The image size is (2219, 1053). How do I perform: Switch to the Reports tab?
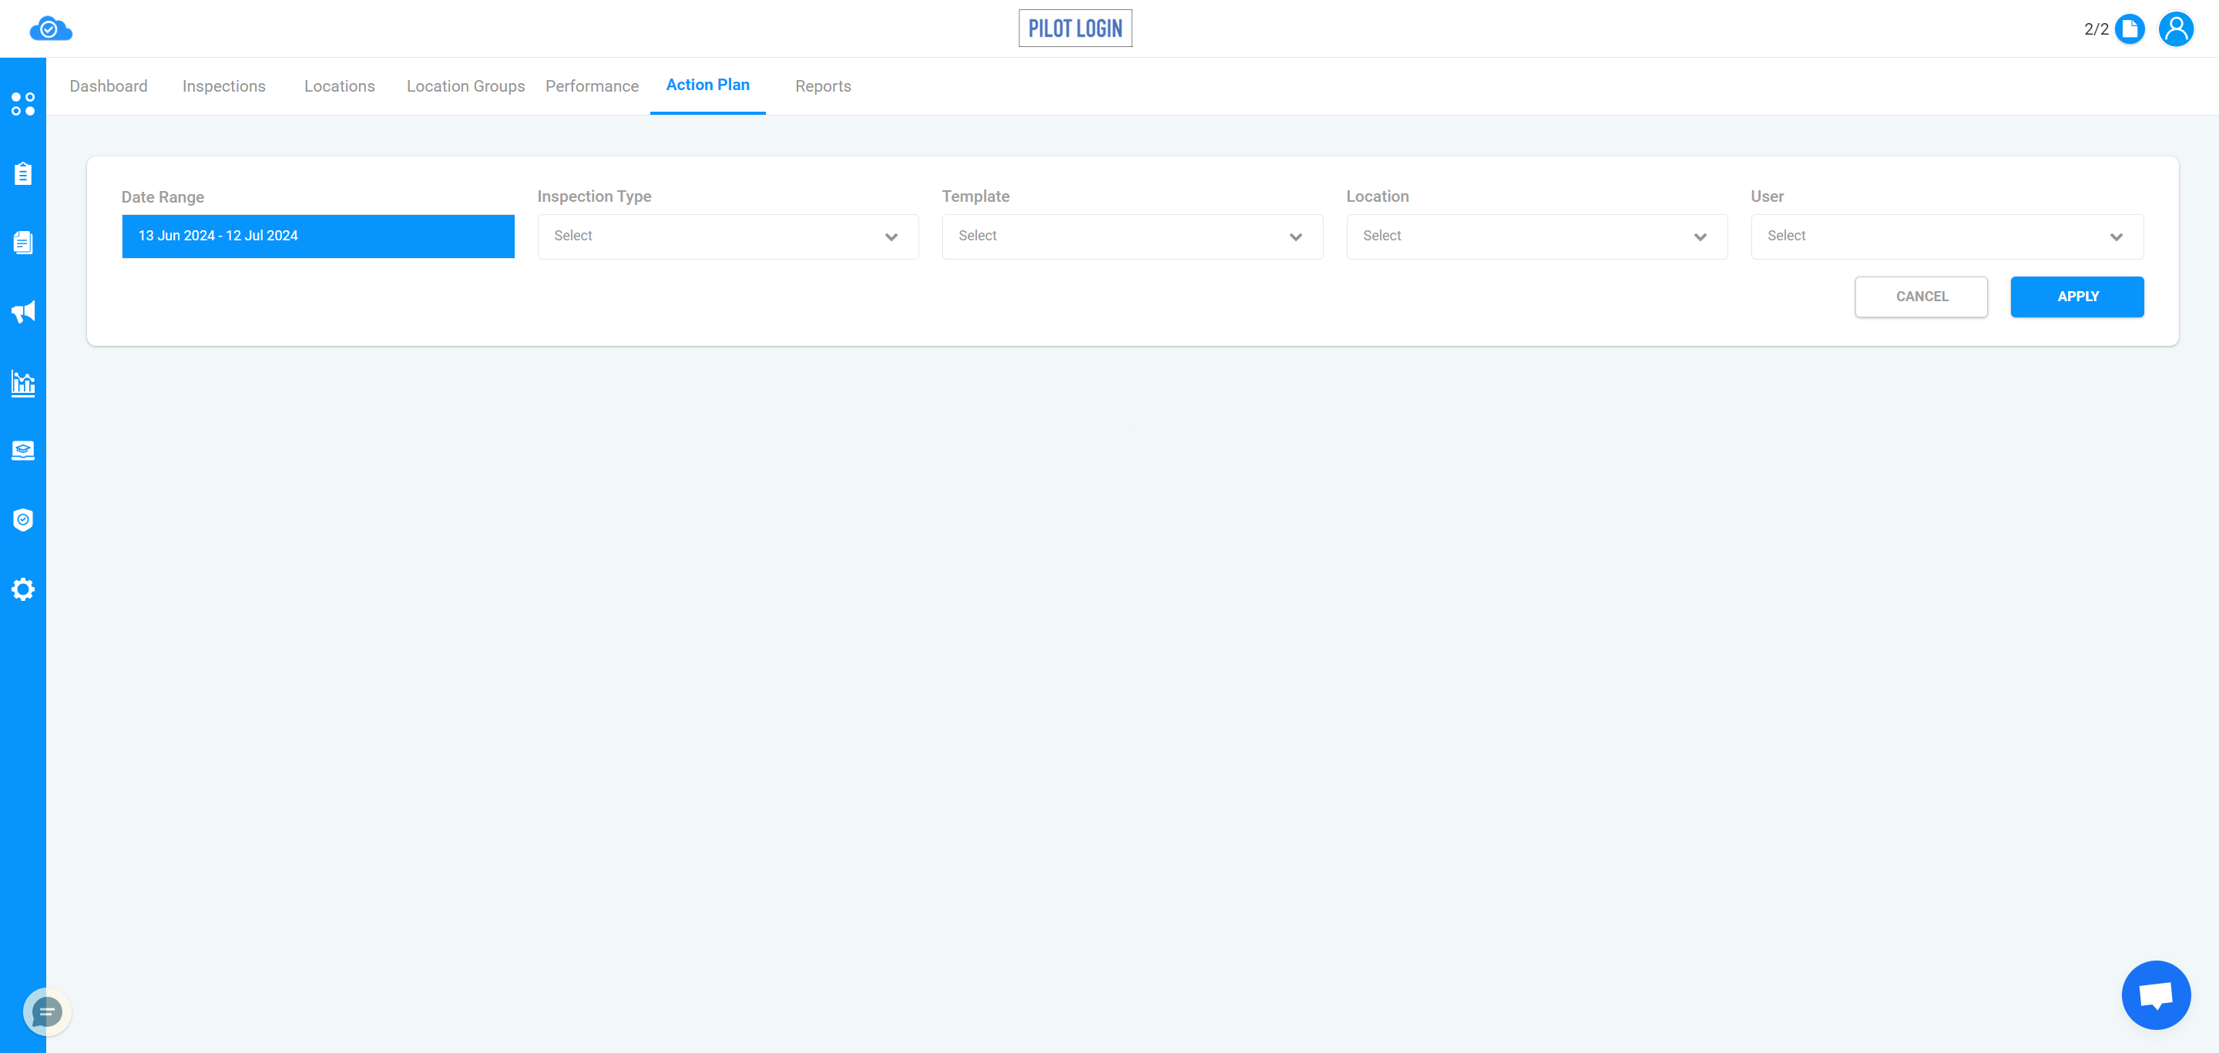823,86
